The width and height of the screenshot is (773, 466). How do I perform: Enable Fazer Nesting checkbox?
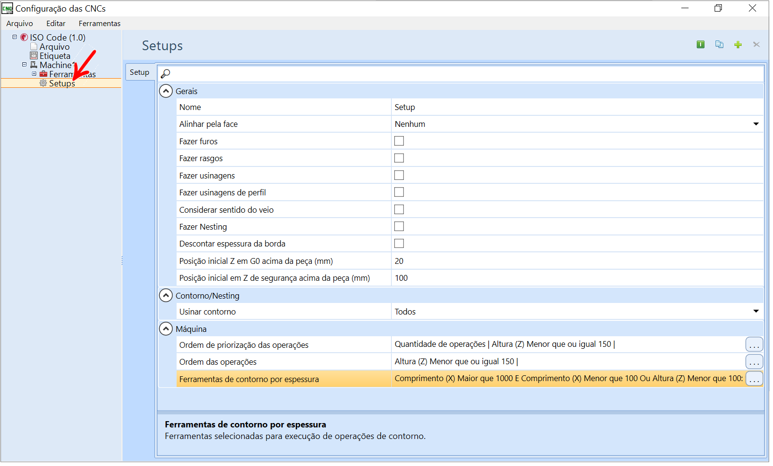(399, 226)
